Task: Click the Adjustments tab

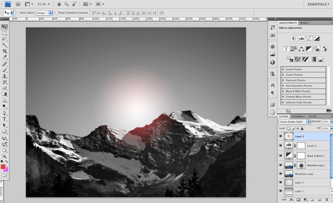Action: point(287,23)
